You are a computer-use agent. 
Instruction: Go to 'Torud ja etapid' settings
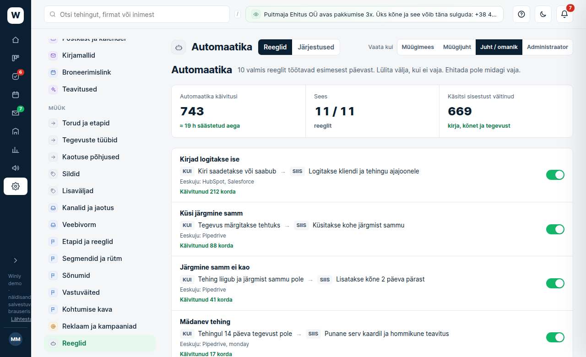tap(100, 123)
